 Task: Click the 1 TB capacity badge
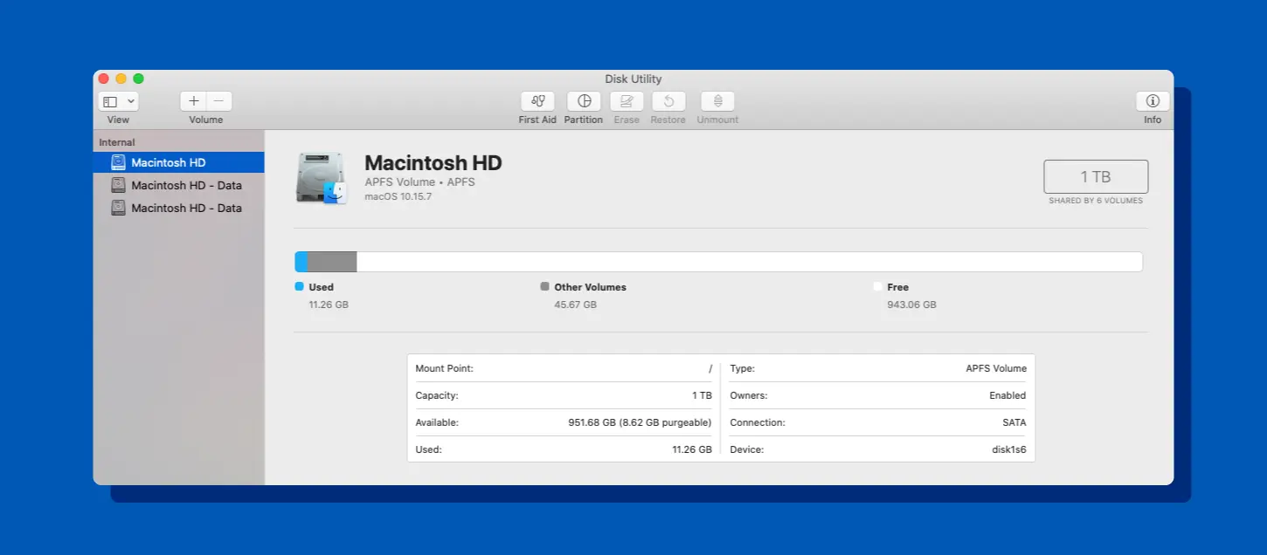pyautogui.click(x=1095, y=176)
